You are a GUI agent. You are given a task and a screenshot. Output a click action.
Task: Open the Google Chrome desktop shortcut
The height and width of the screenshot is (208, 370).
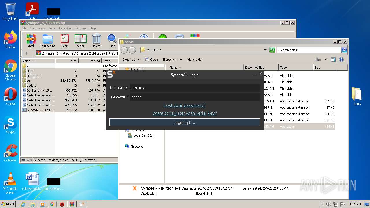[x=10, y=70]
